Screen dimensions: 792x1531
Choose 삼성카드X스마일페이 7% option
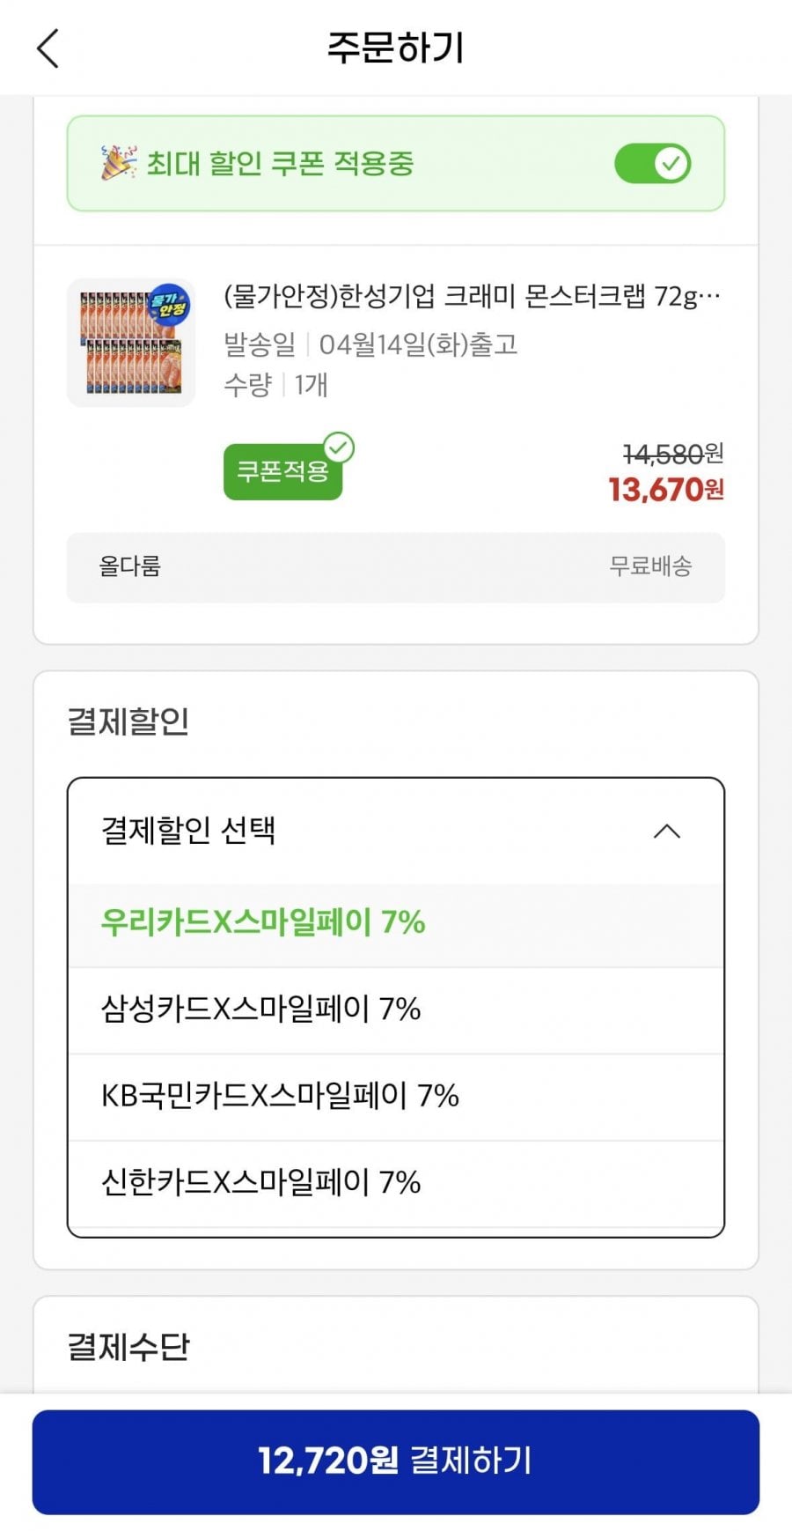point(260,1010)
